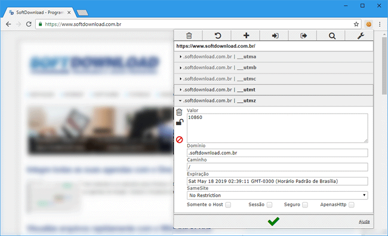
Task: Close the SoftDownload tab
Action: [x=69, y=13]
